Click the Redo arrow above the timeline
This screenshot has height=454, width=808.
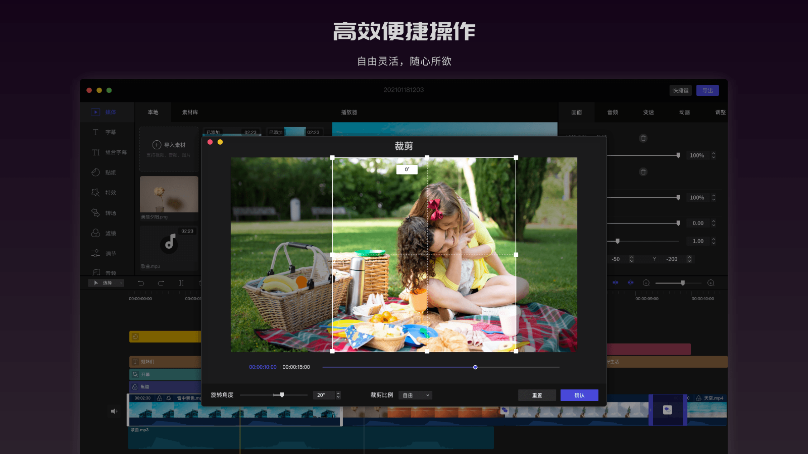point(161,283)
